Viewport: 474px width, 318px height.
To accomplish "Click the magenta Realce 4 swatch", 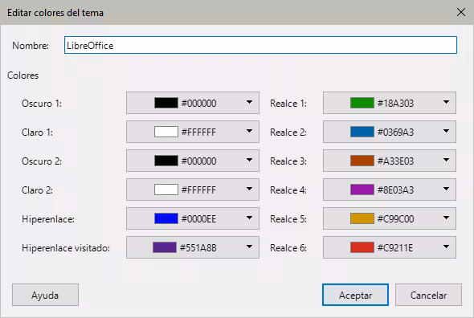I will pos(362,190).
